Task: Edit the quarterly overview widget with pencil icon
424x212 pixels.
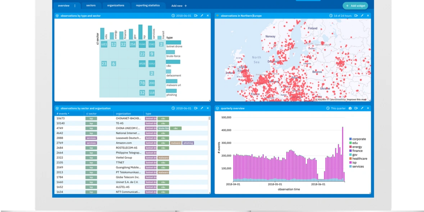Action: pos(362,108)
